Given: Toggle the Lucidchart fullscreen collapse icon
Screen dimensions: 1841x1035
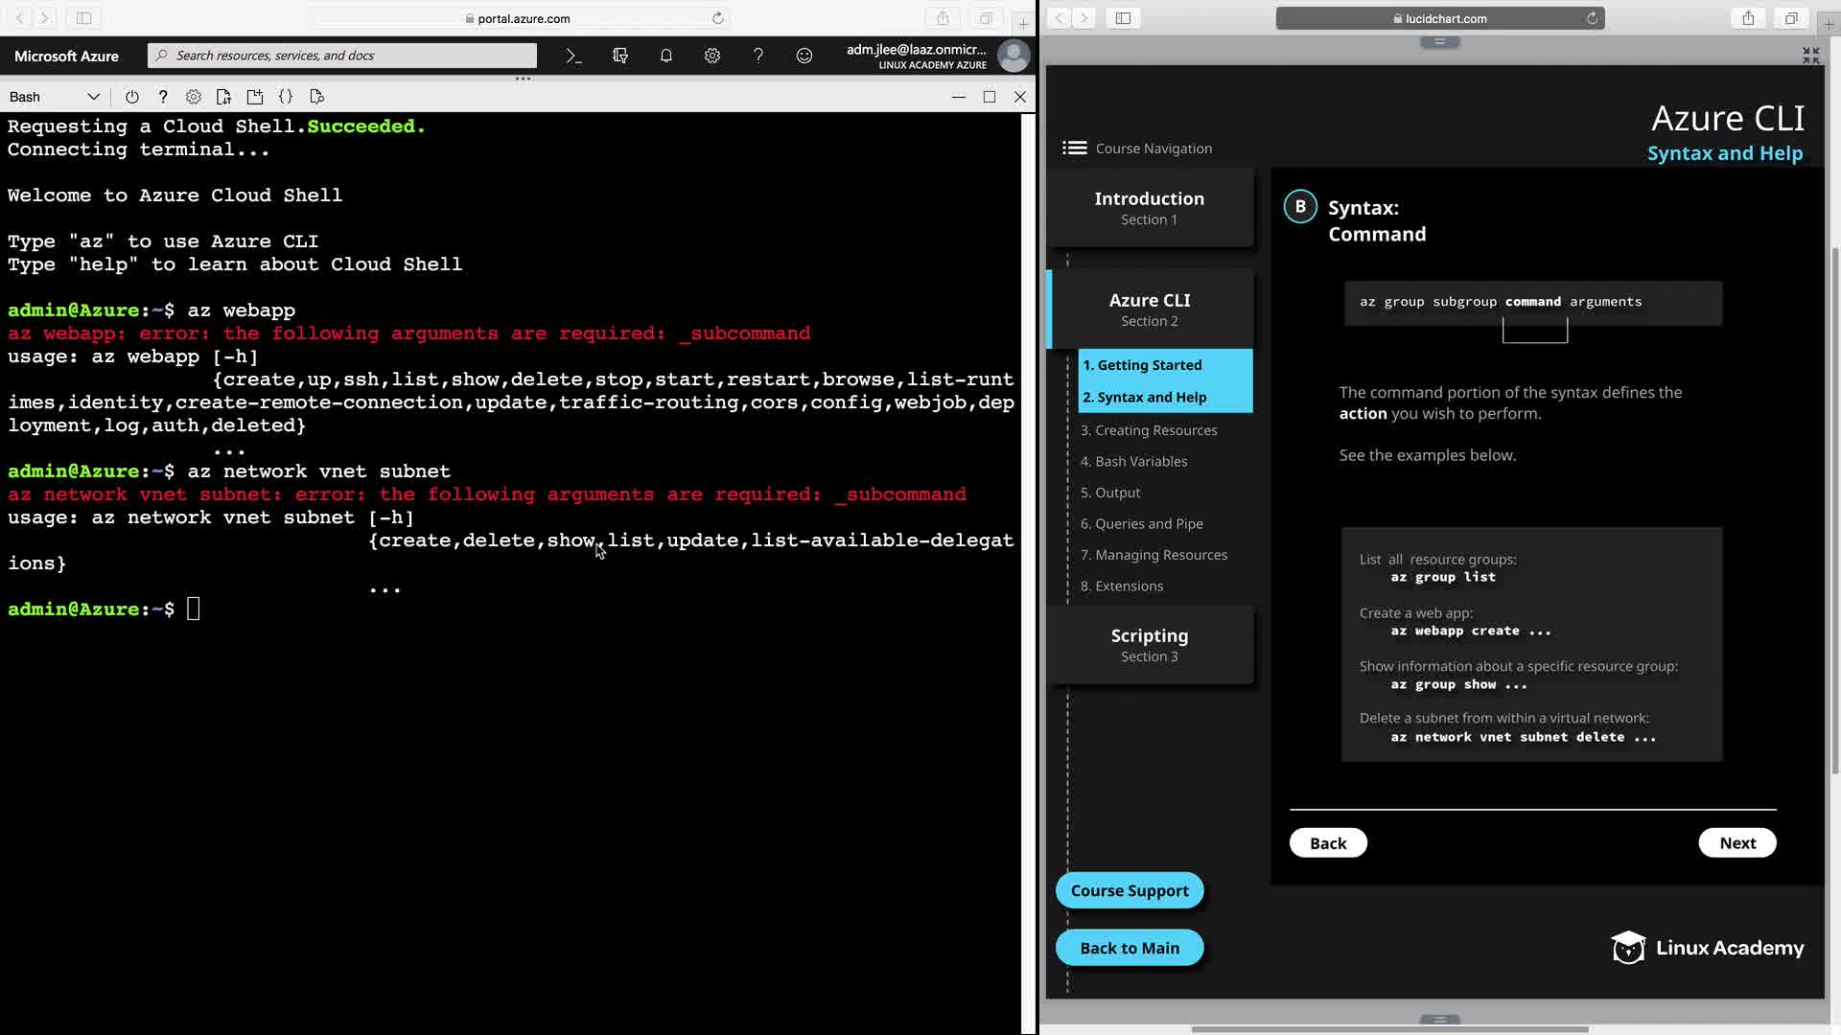Looking at the screenshot, I should pyautogui.click(x=1810, y=56).
